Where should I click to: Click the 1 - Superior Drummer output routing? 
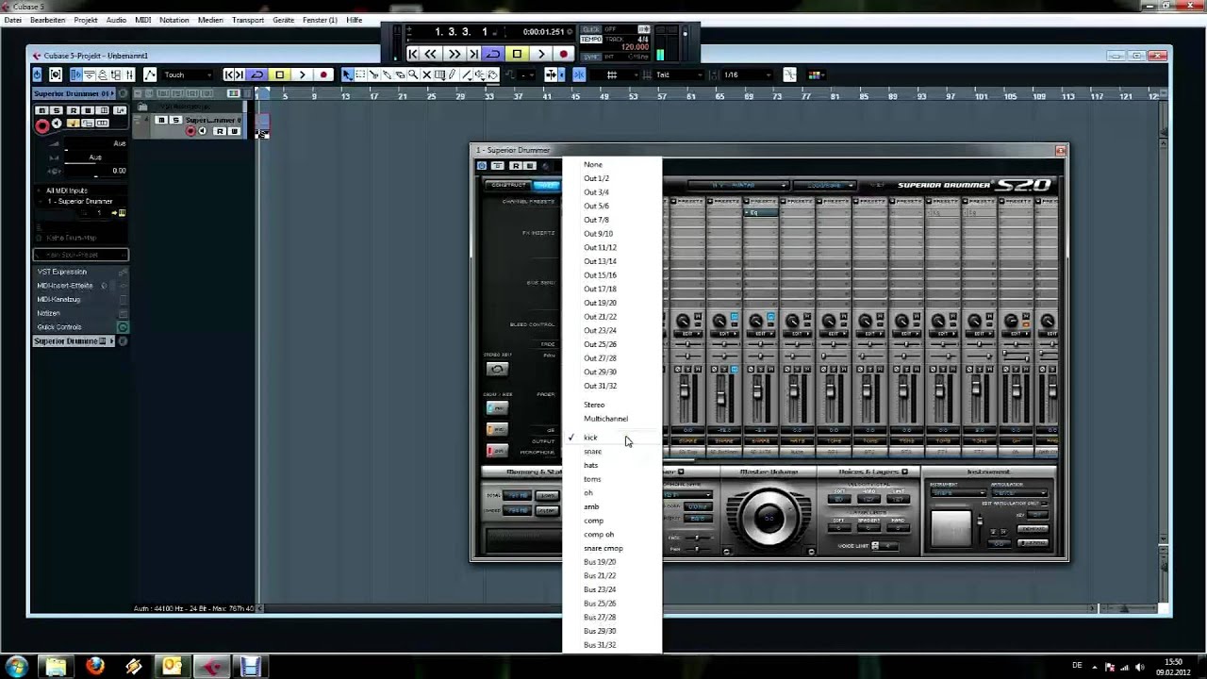point(80,201)
